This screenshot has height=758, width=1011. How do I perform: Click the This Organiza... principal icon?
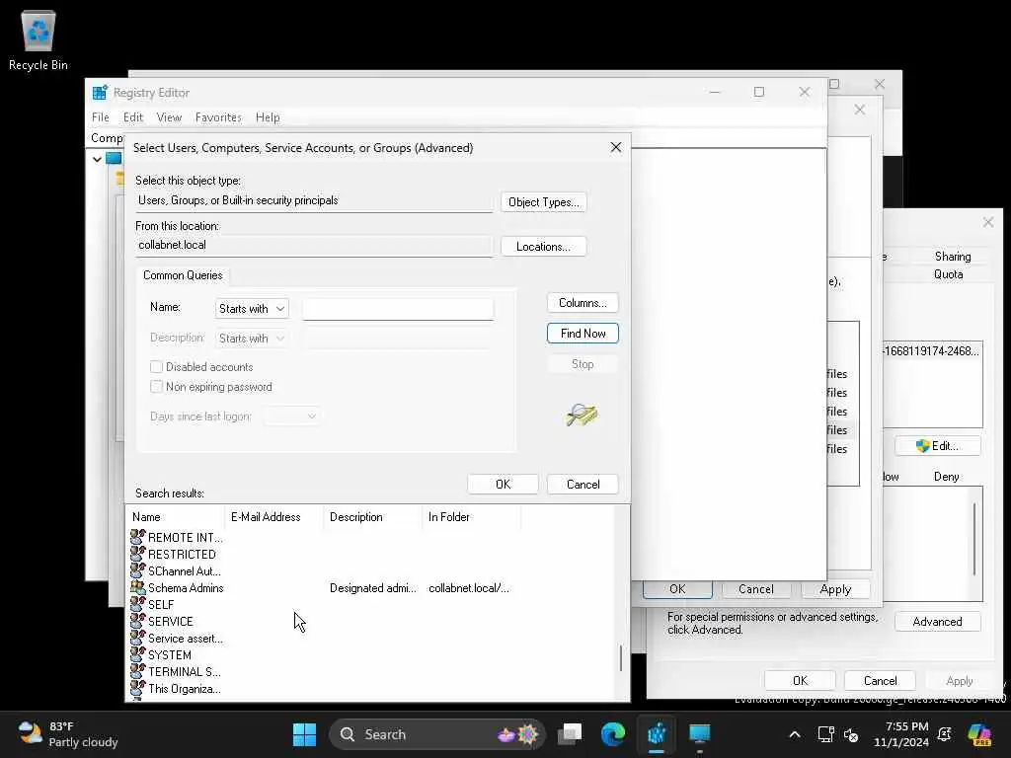137,688
